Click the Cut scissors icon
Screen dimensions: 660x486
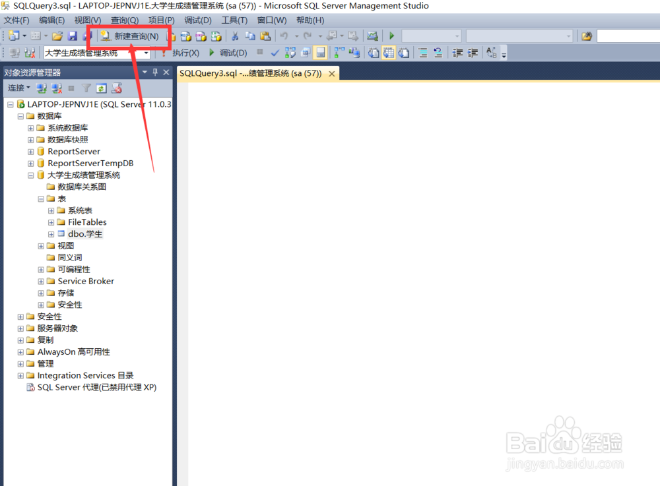click(x=236, y=36)
